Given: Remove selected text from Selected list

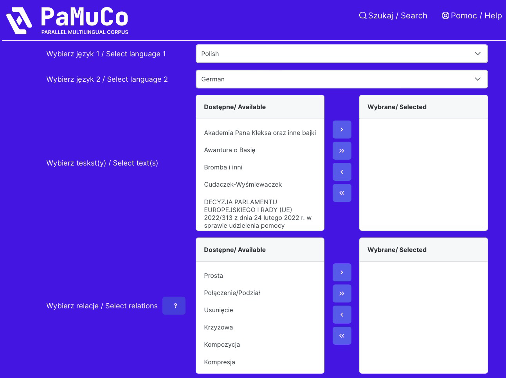Looking at the screenshot, I should 342,172.
